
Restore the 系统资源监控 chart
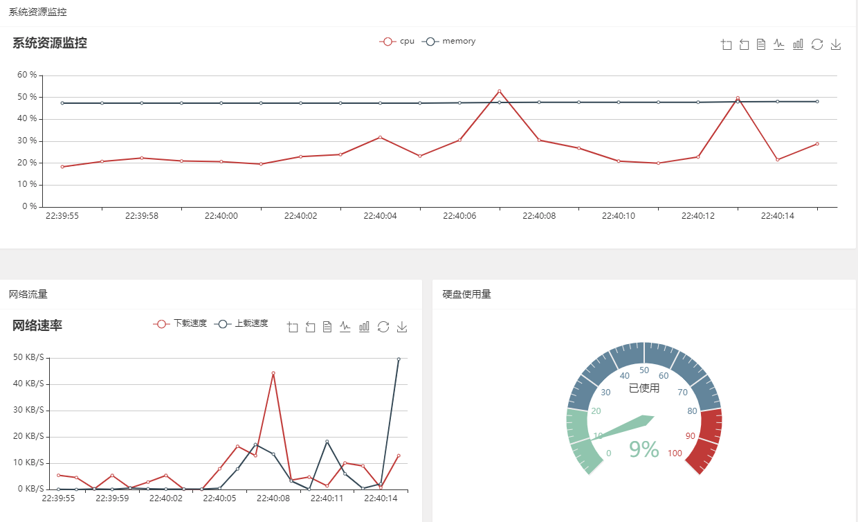(816, 44)
